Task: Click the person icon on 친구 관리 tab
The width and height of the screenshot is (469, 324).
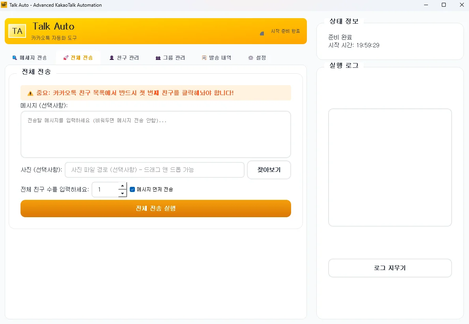Action: [112, 57]
